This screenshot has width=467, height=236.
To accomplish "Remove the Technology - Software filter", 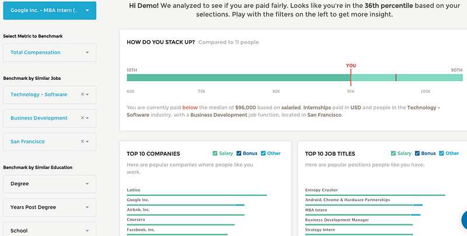I will [x=82, y=94].
